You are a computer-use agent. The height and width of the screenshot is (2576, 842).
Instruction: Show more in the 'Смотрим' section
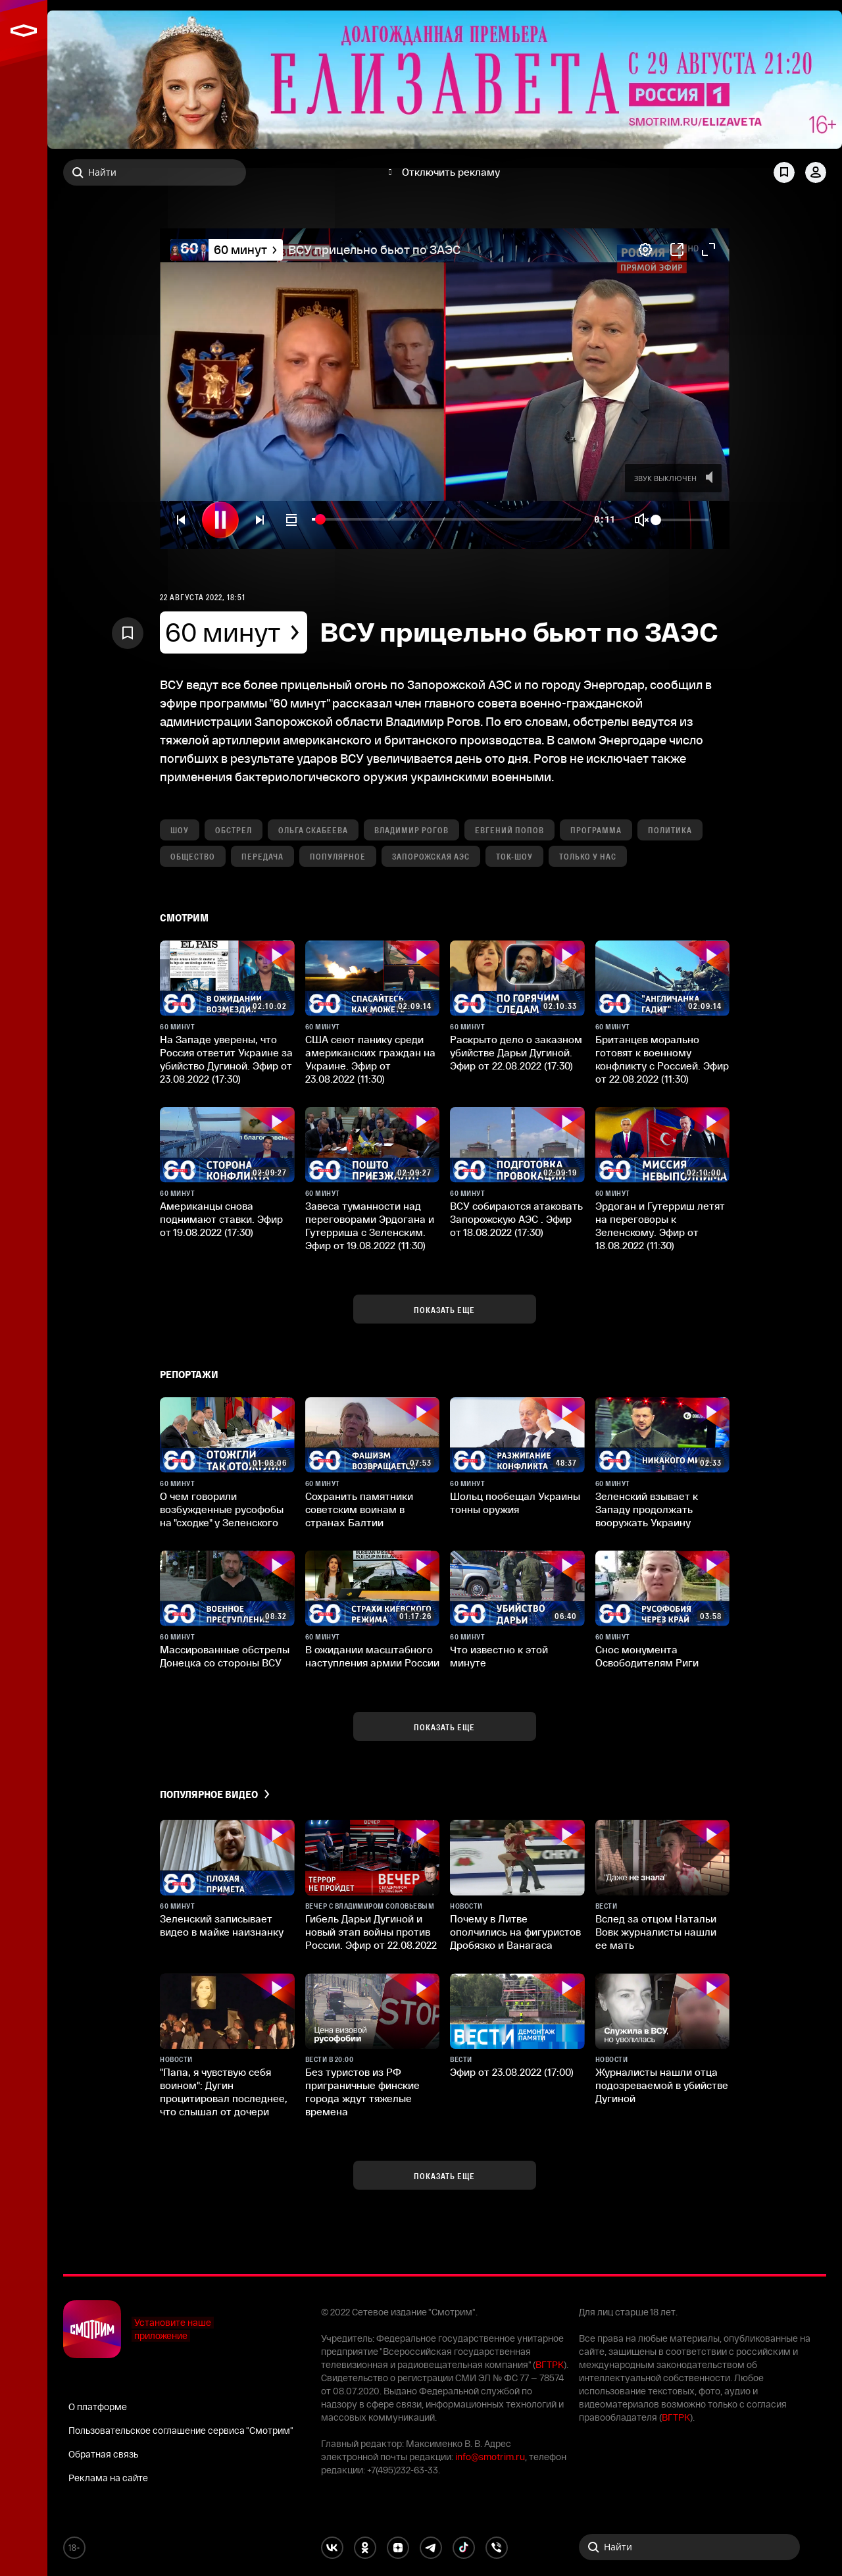pyautogui.click(x=444, y=1309)
